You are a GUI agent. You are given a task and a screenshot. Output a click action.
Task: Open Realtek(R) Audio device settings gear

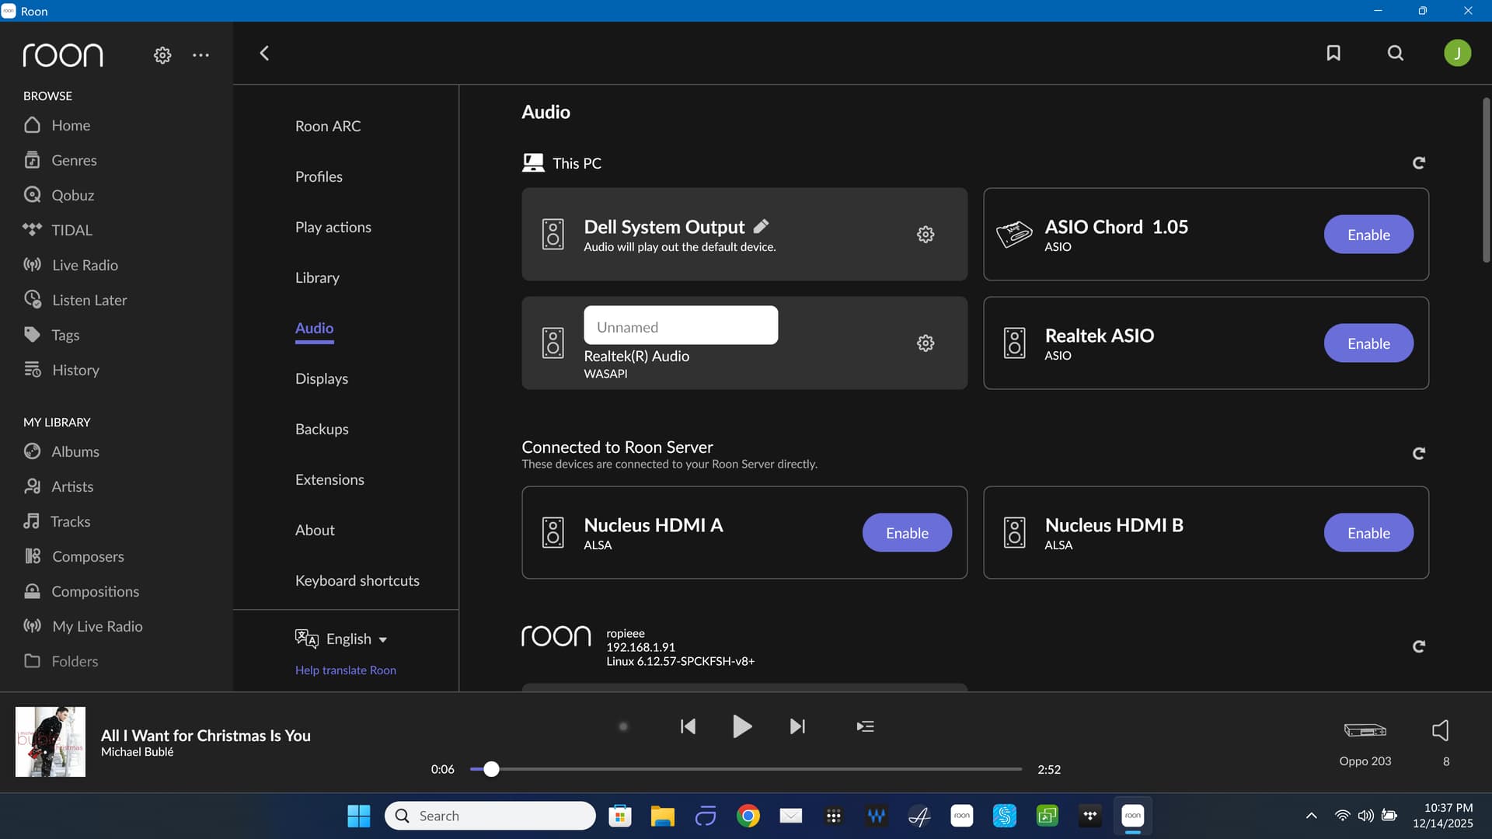tap(925, 343)
